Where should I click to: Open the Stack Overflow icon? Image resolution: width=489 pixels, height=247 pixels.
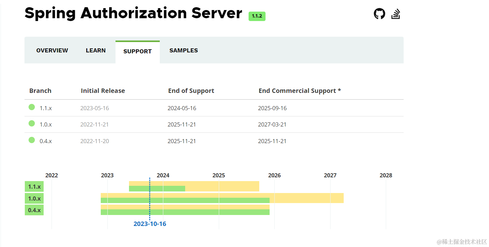(396, 14)
